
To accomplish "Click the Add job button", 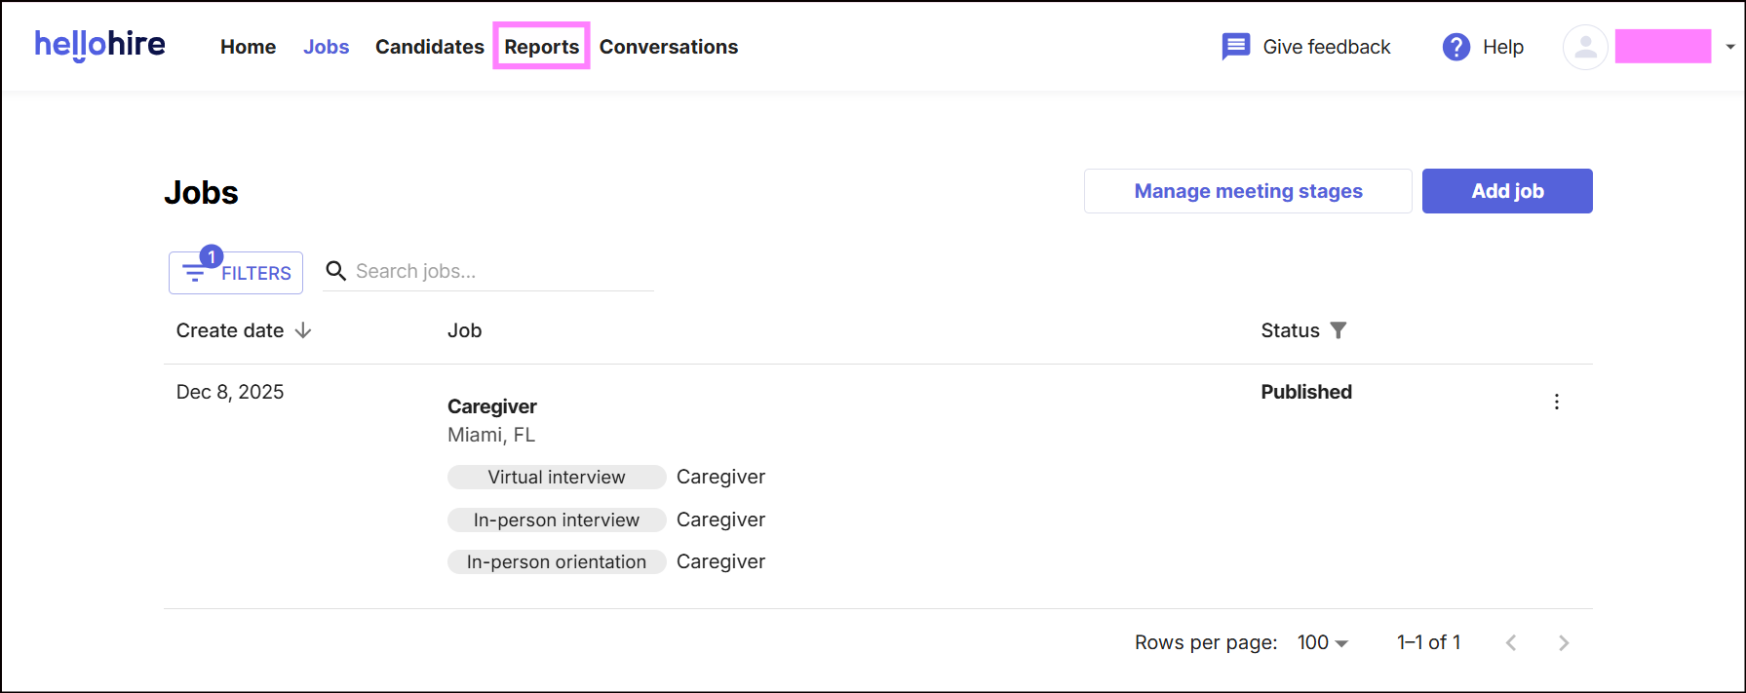I will (x=1507, y=191).
